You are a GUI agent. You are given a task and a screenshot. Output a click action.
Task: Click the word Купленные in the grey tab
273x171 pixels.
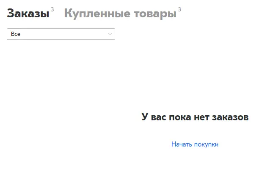tap(97, 14)
